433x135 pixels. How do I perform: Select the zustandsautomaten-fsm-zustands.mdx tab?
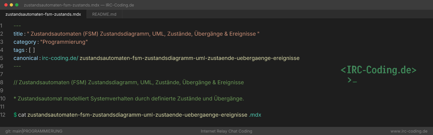(x=43, y=14)
